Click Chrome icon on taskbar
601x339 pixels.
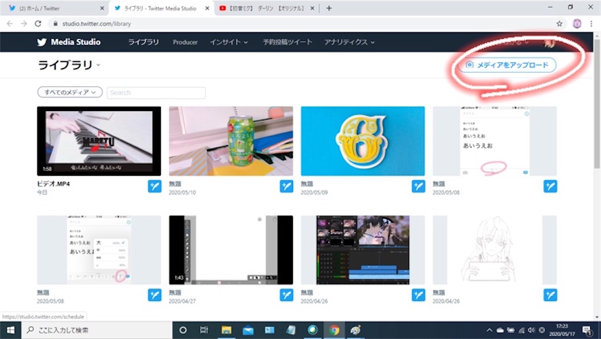[334, 330]
